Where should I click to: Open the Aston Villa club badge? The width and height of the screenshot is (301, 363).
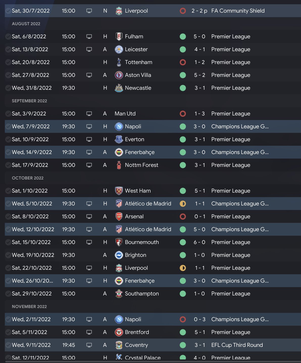[x=119, y=75]
